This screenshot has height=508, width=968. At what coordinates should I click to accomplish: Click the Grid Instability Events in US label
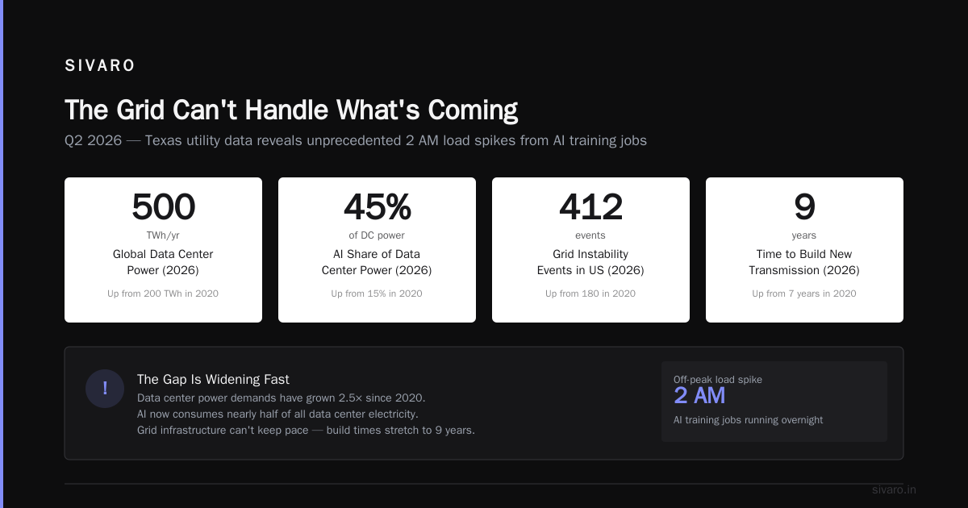click(x=590, y=262)
